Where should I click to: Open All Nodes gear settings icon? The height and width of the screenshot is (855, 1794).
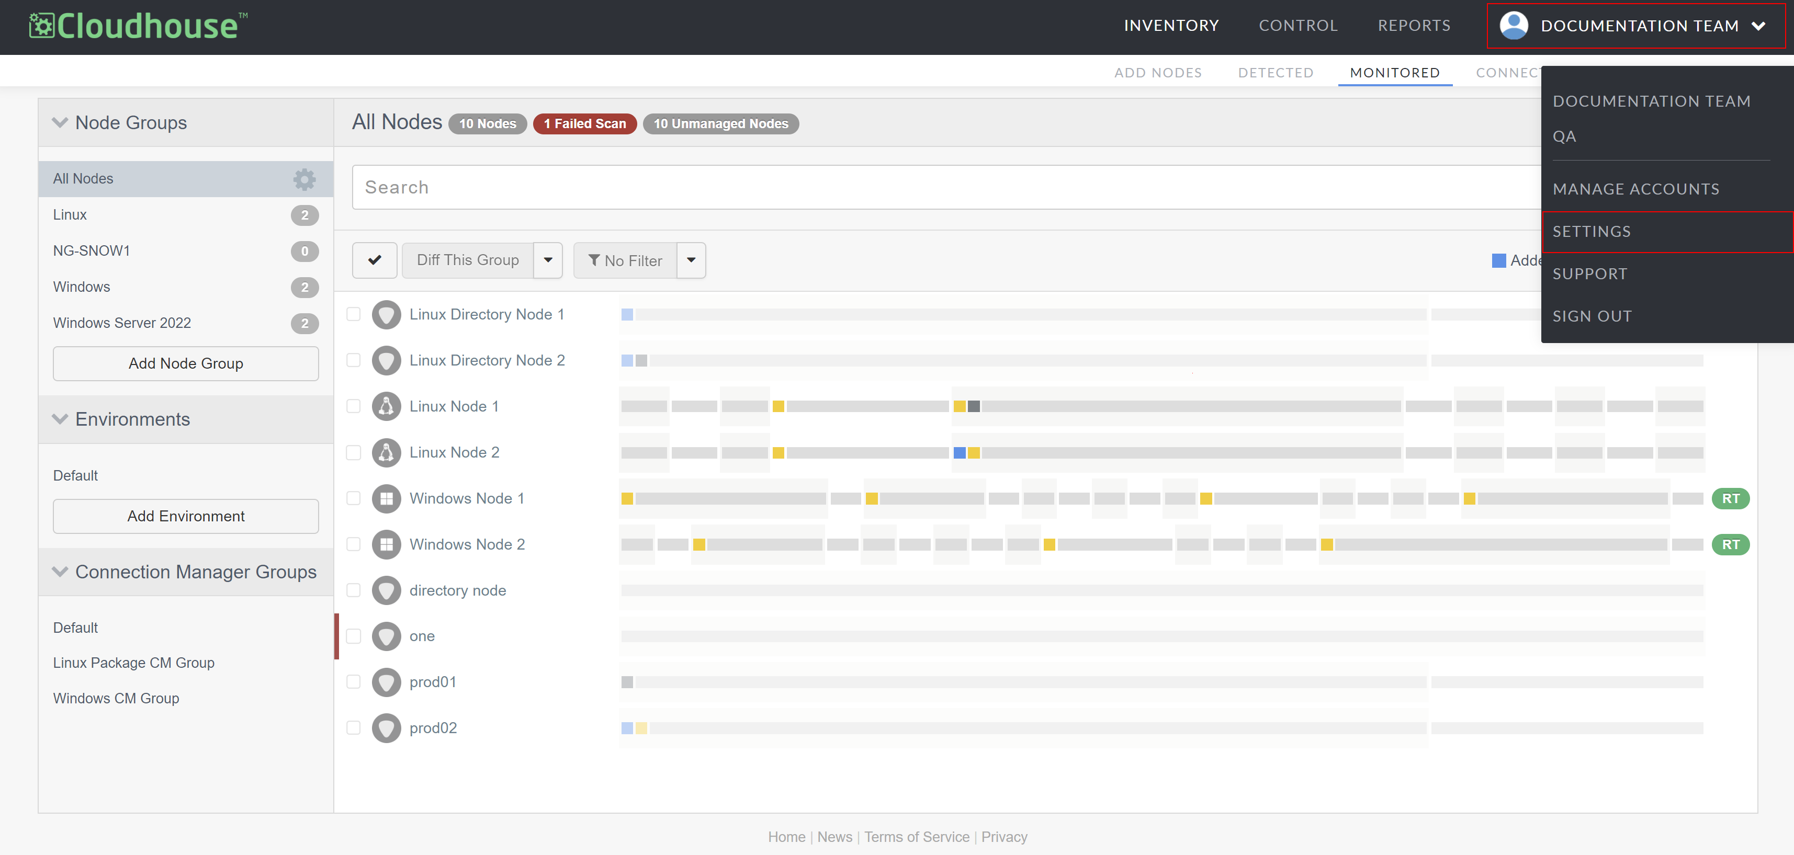click(x=304, y=179)
